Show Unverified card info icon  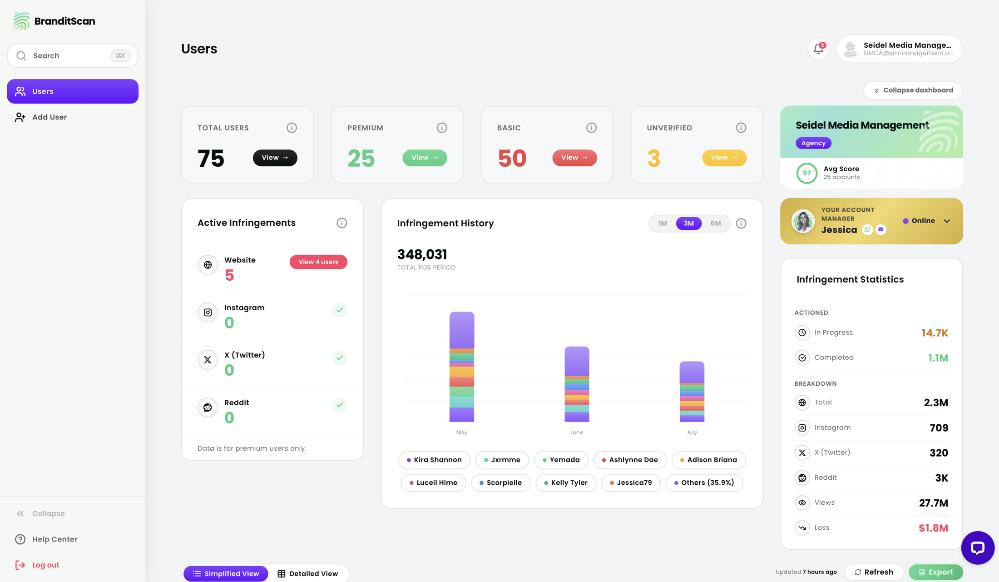coord(741,128)
